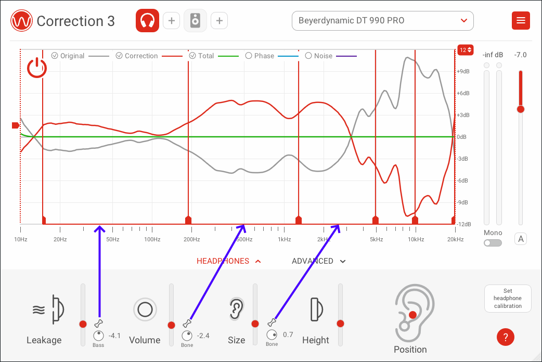
Task: Collapse the HEADPHONES tab
Action: click(228, 261)
